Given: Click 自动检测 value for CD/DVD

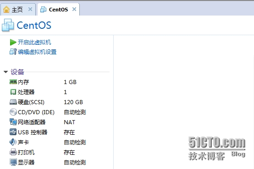Looking at the screenshot, I should (x=75, y=112).
